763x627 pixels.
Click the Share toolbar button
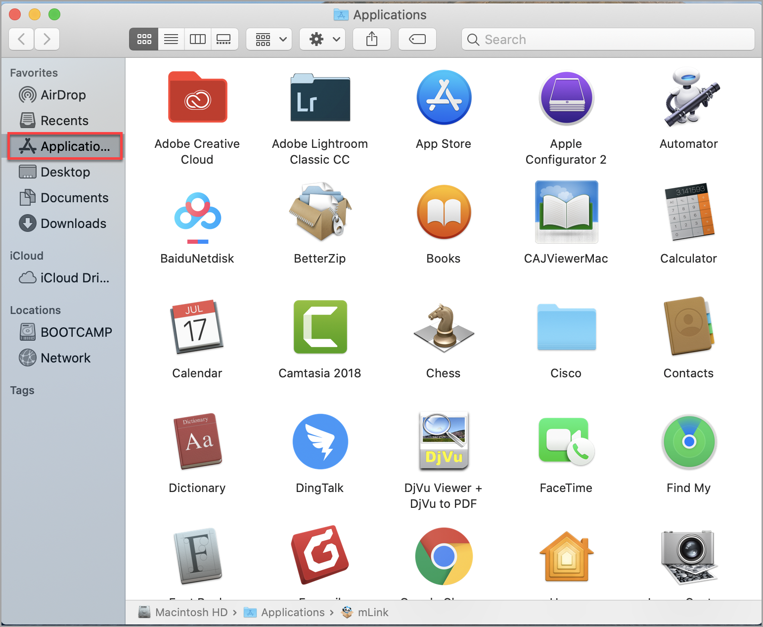(372, 39)
